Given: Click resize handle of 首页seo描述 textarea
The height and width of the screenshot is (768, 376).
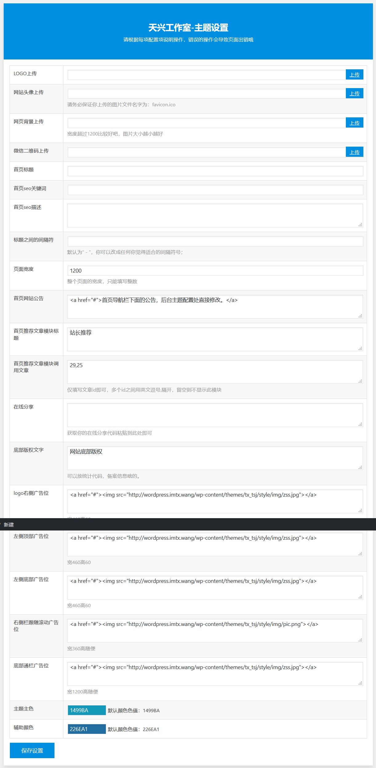Looking at the screenshot, I should [x=360, y=225].
